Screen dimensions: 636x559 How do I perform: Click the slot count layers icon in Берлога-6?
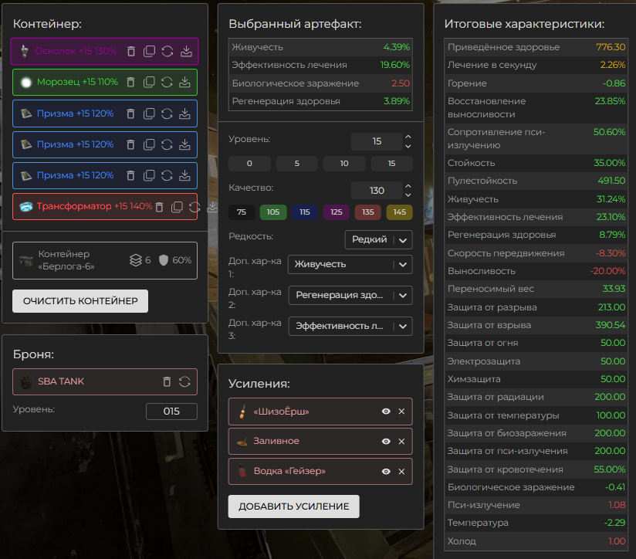(x=136, y=260)
